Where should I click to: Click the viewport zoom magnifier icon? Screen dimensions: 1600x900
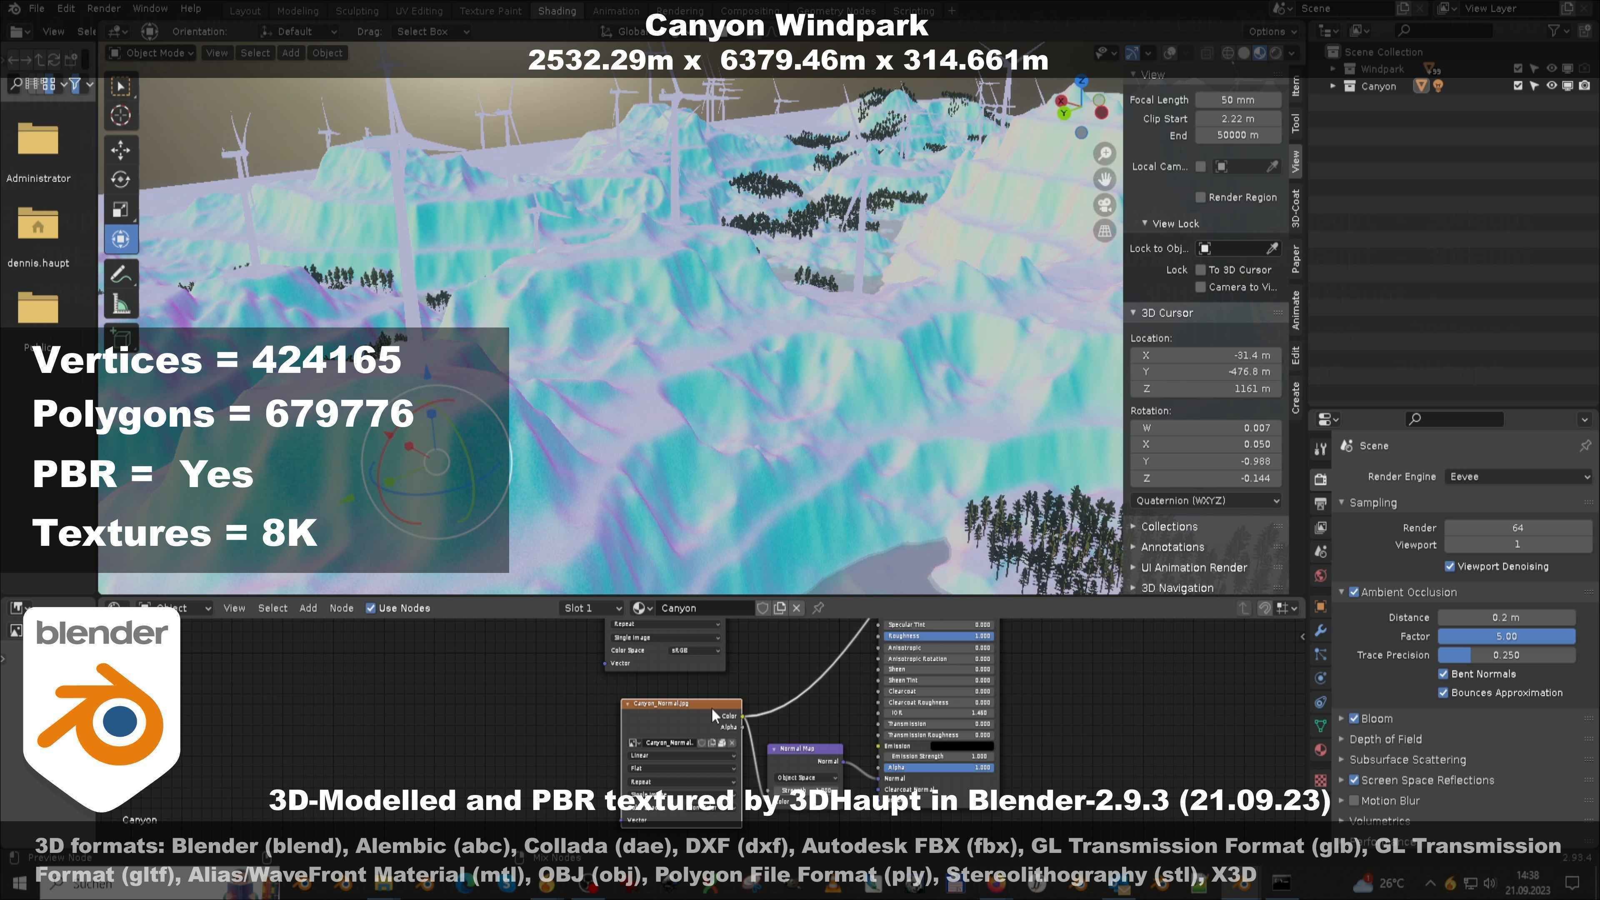[x=1104, y=153]
